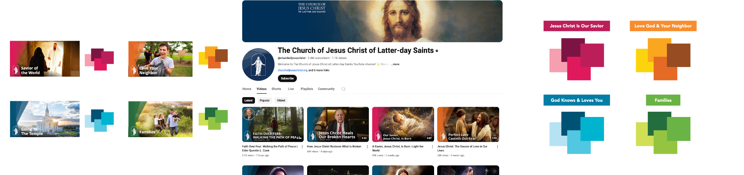Click the pink squares icon beside Savior thumbnail
Screen dimensions: 744x175
99,59
